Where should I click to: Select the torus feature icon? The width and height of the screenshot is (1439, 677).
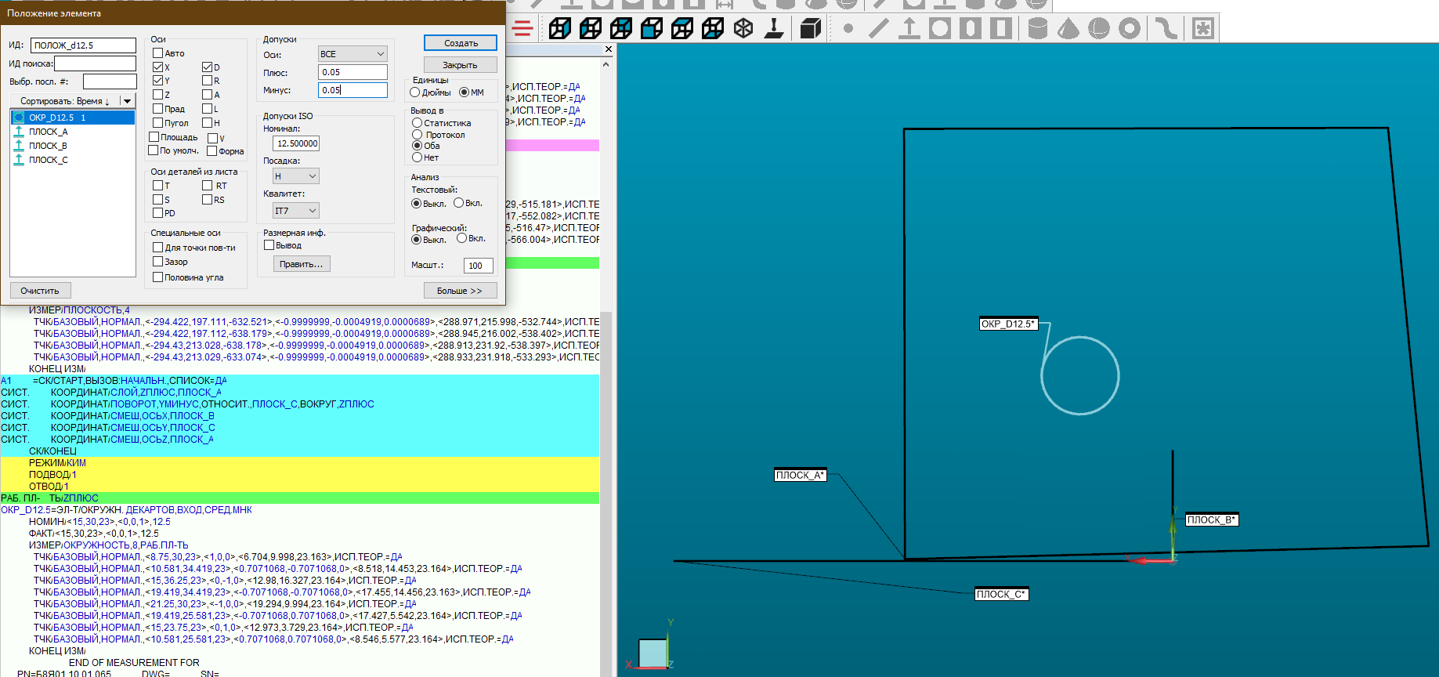pos(1129,29)
